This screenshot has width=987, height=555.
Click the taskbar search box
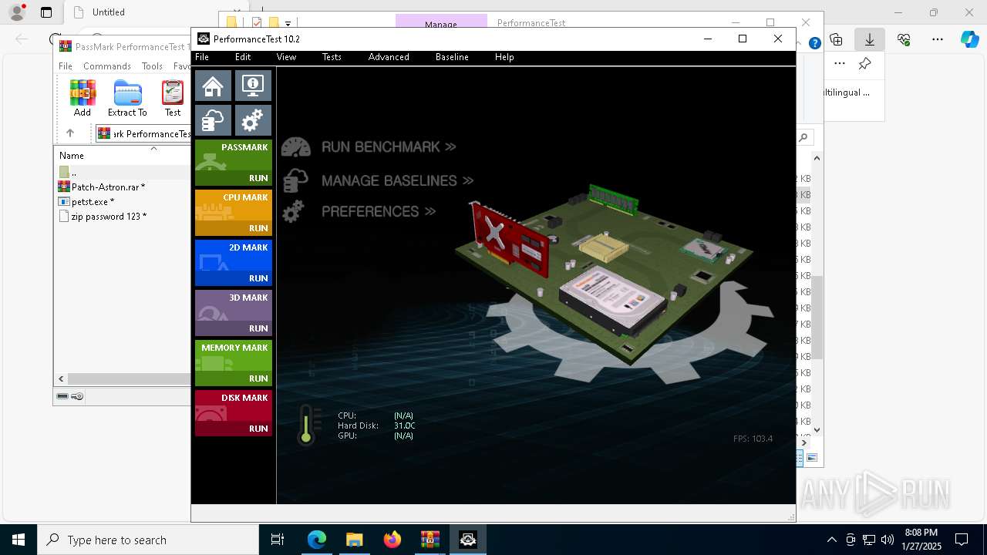click(x=148, y=540)
